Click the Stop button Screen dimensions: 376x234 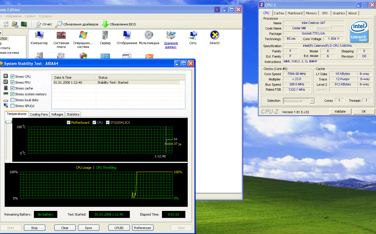coord(34,228)
